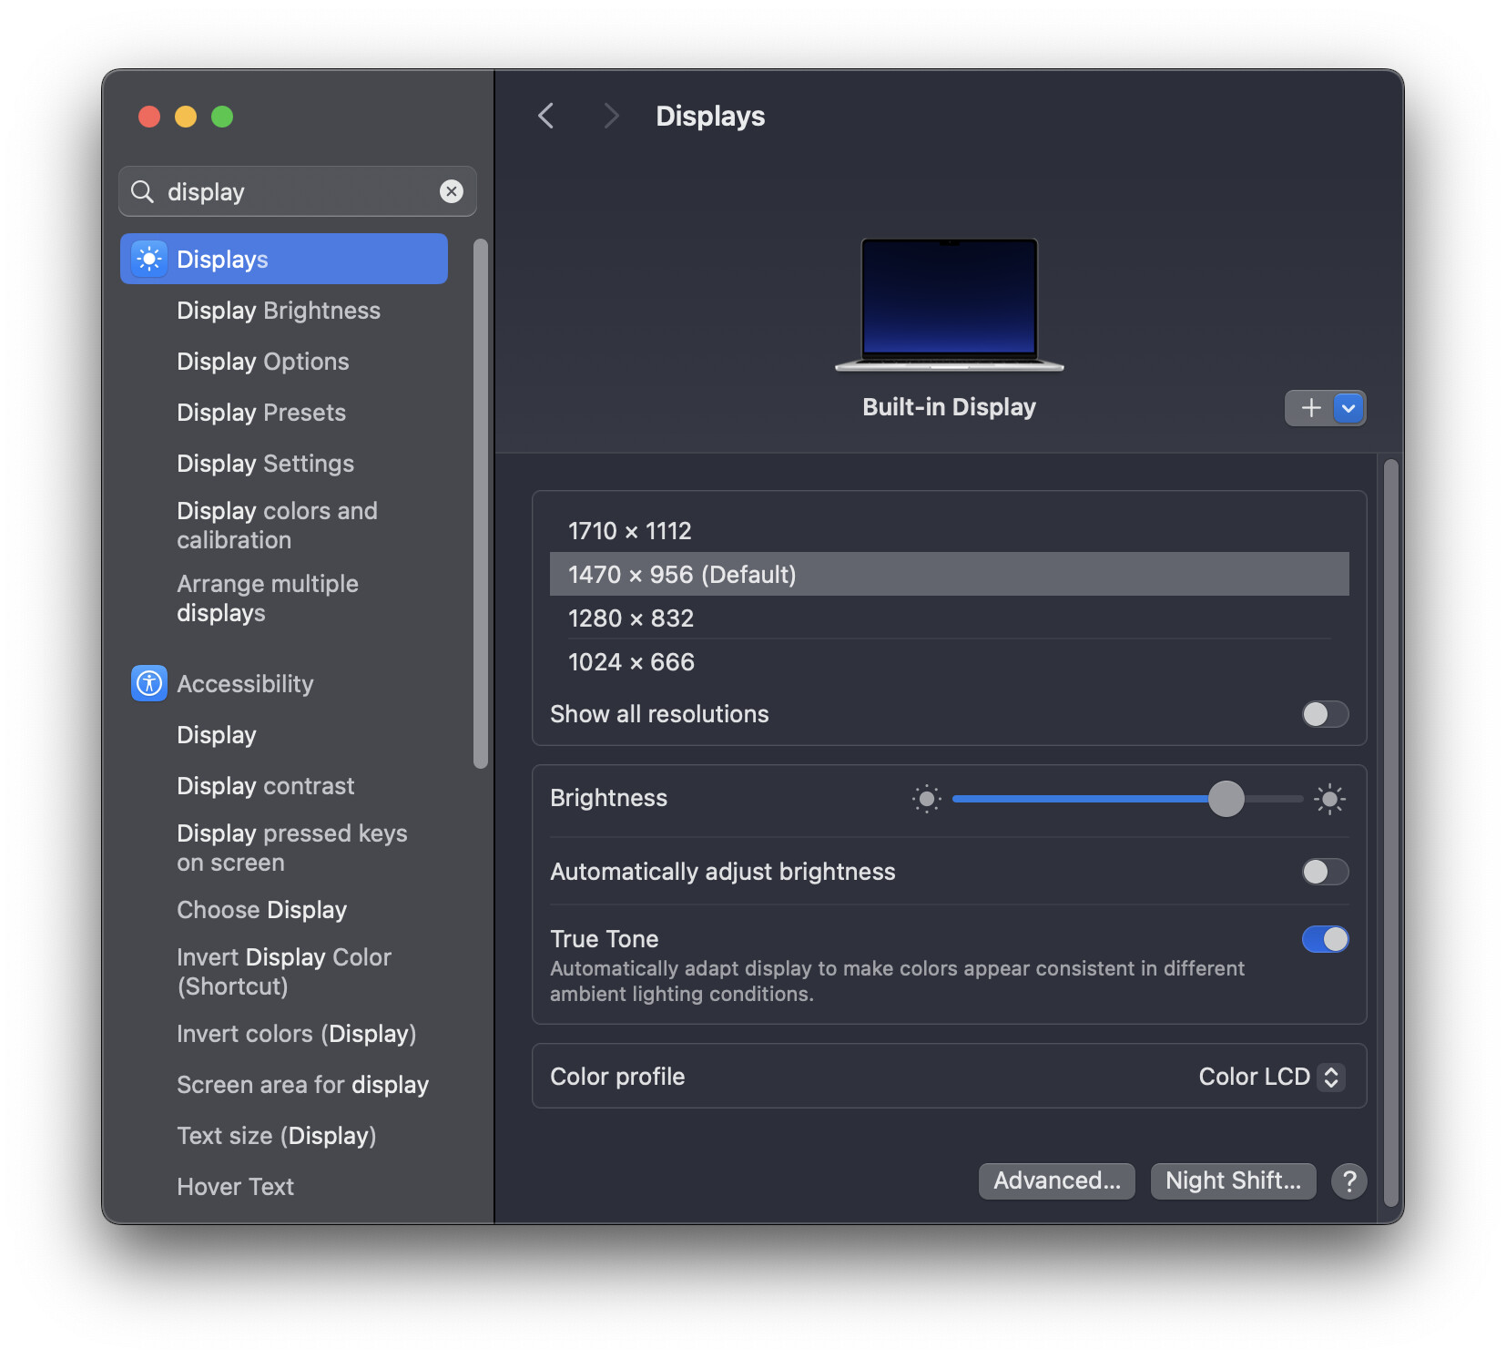Select 1710 × 1112 resolution

(950, 531)
